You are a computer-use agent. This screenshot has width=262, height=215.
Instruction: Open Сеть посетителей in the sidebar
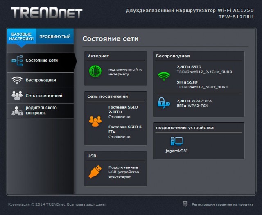[x=41, y=96]
